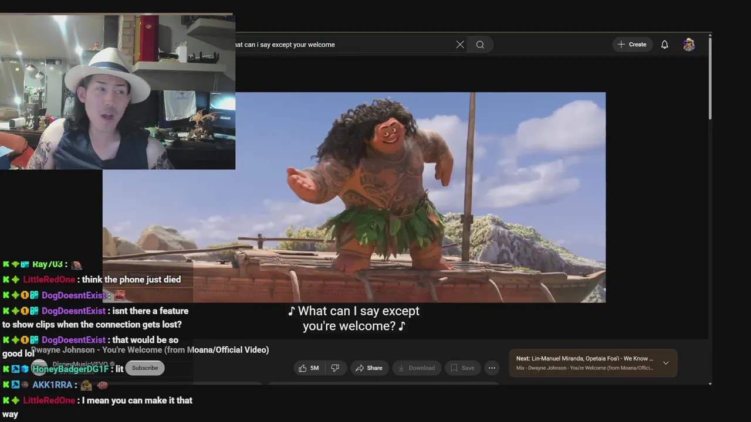The height and width of the screenshot is (422, 751).
Task: Click chat username Ray703
Action: click(48, 265)
